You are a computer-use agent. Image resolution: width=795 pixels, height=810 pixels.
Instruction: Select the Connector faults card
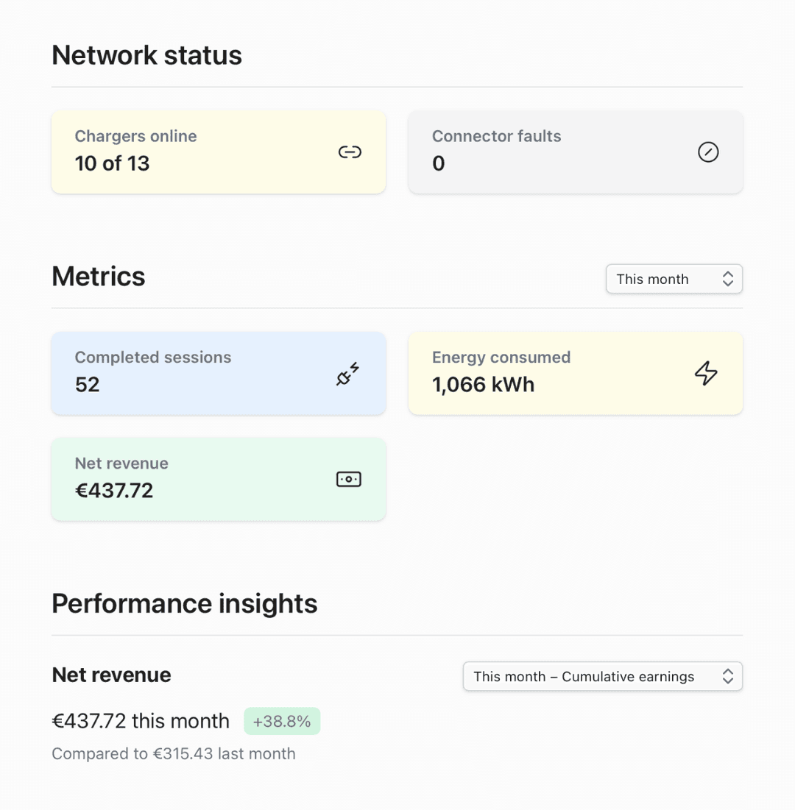coord(575,152)
